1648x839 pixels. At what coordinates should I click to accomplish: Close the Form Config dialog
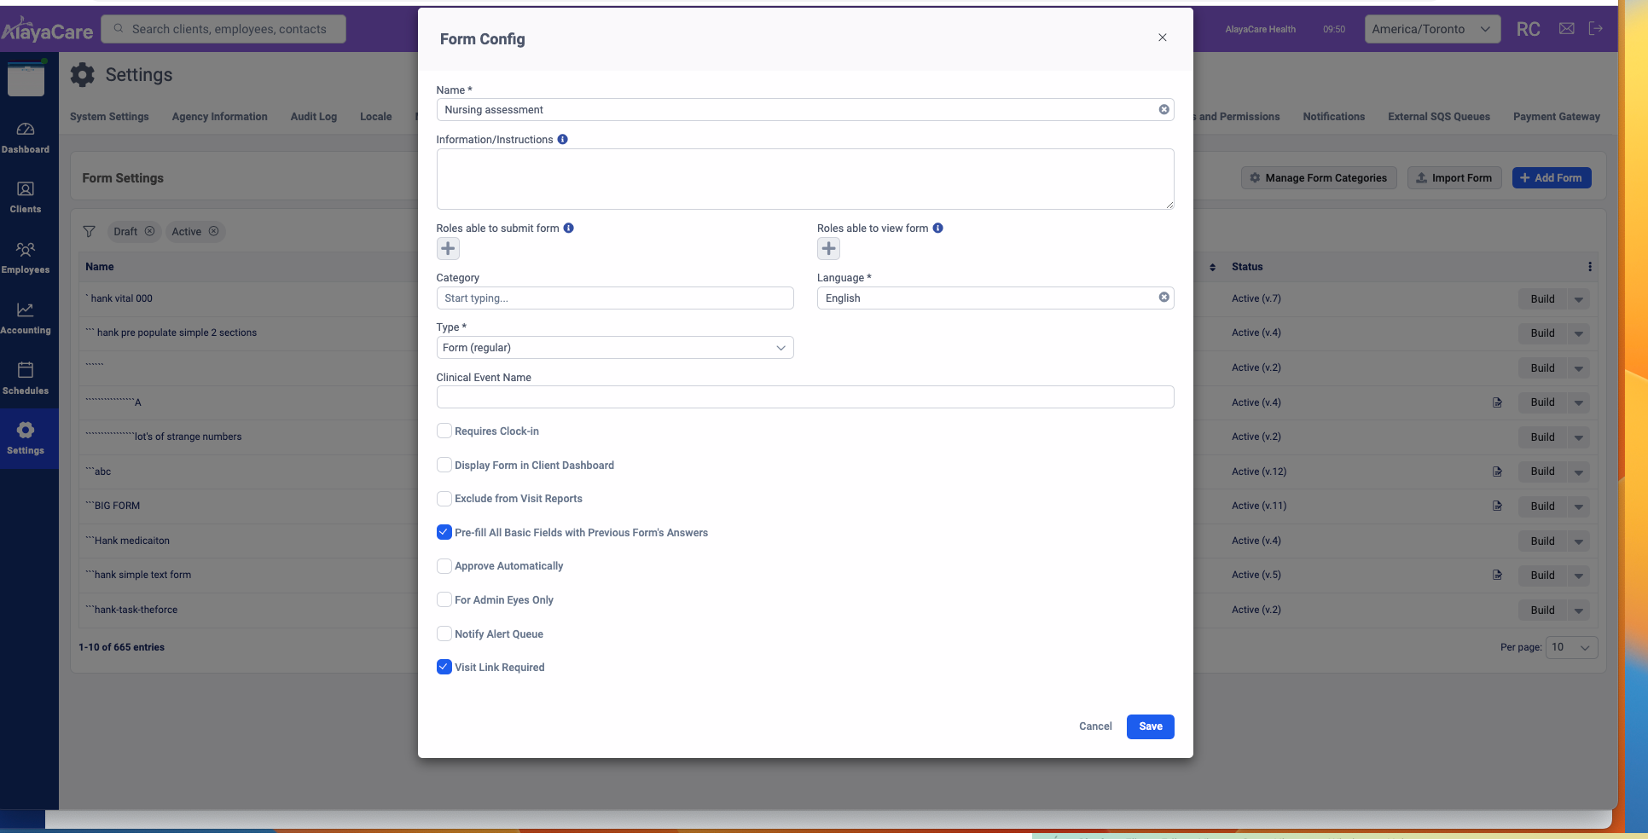pyautogui.click(x=1162, y=38)
